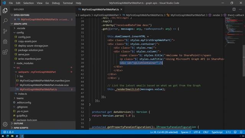Image resolution: width=245 pixels, height=138 pixels.
Task: Change indentation via Spaces: 2
Action: pyautogui.click(x=186, y=132)
